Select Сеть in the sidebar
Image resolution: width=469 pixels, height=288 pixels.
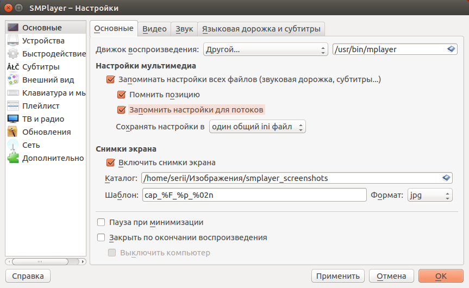click(46, 145)
